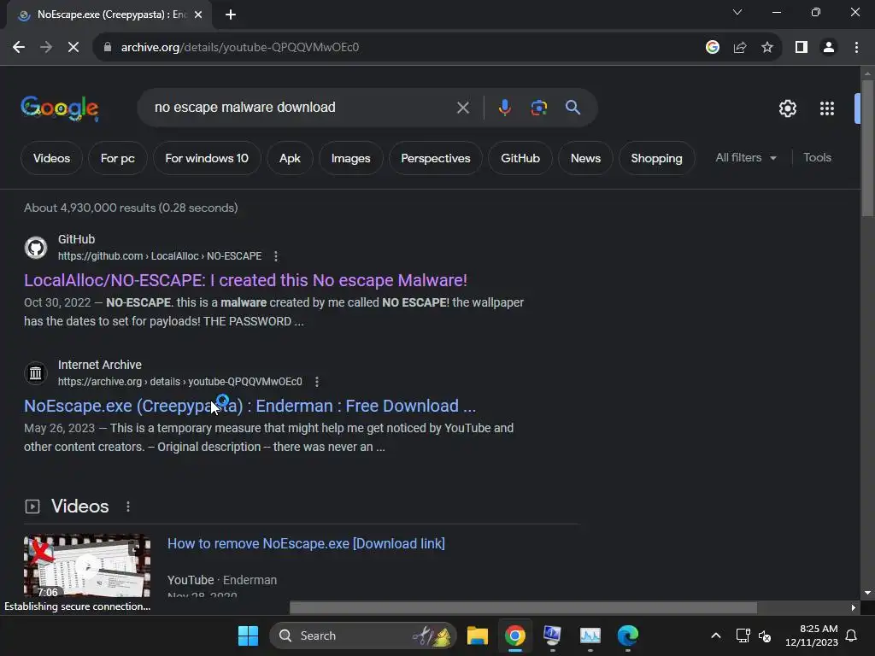875x656 pixels.
Task: Open Microsoft Edge from the taskbar
Action: [628, 635]
